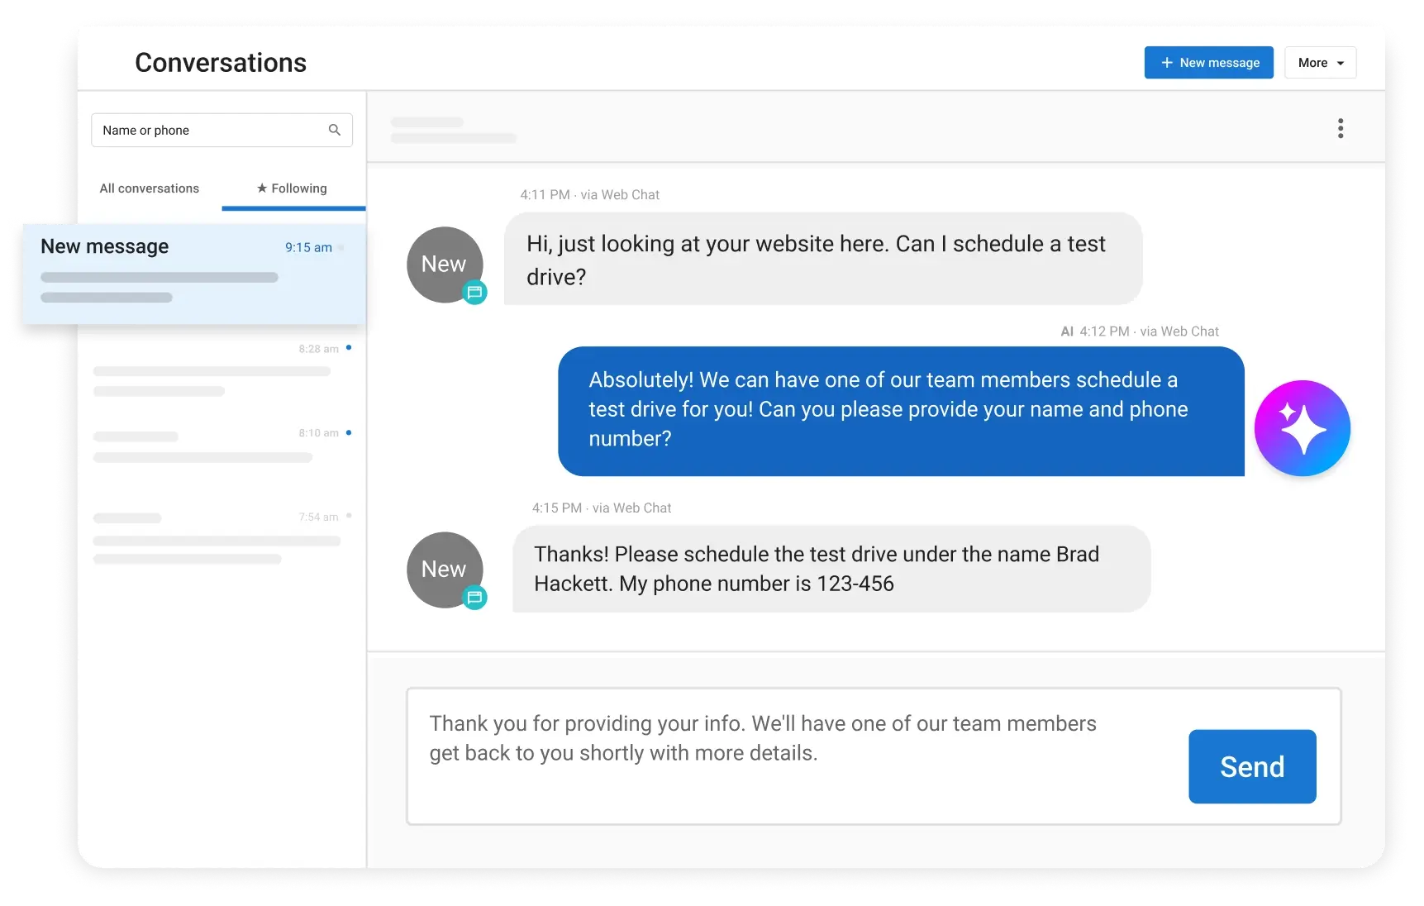1424x906 pixels.
Task: Open the three-dot conversation options menu
Action: point(1341,128)
